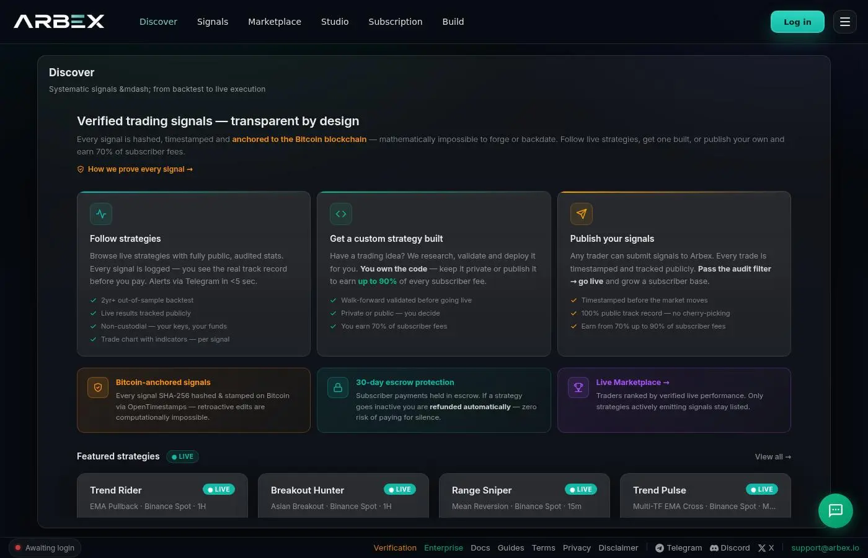Switch to the Discover tab
Screen dimensions: 868x558
coord(158,22)
